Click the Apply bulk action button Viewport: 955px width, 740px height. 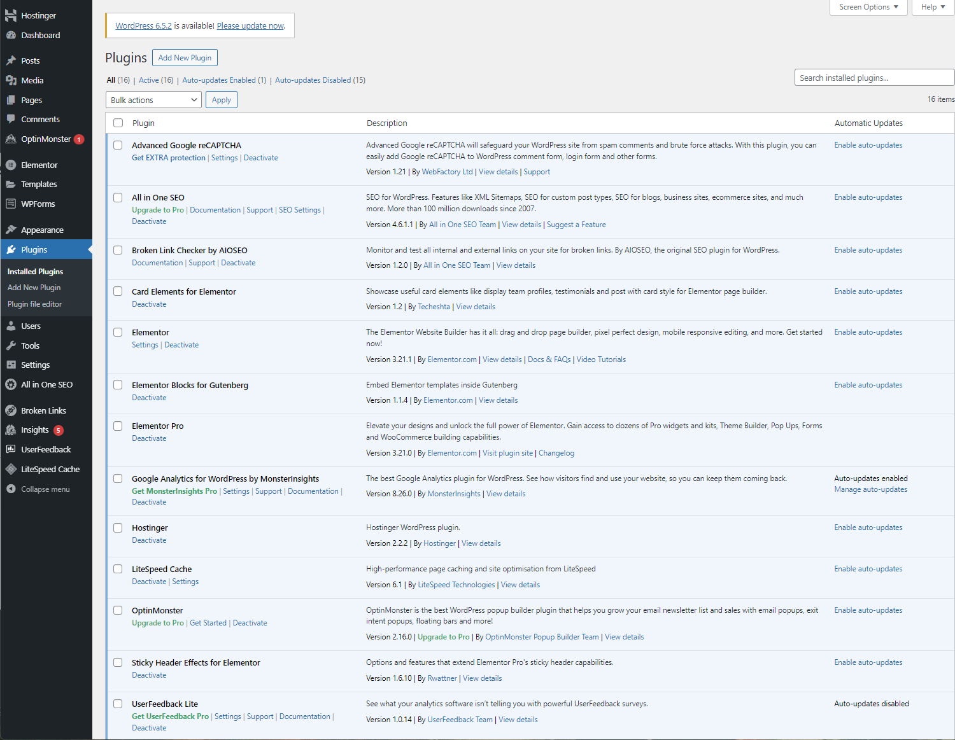point(222,100)
